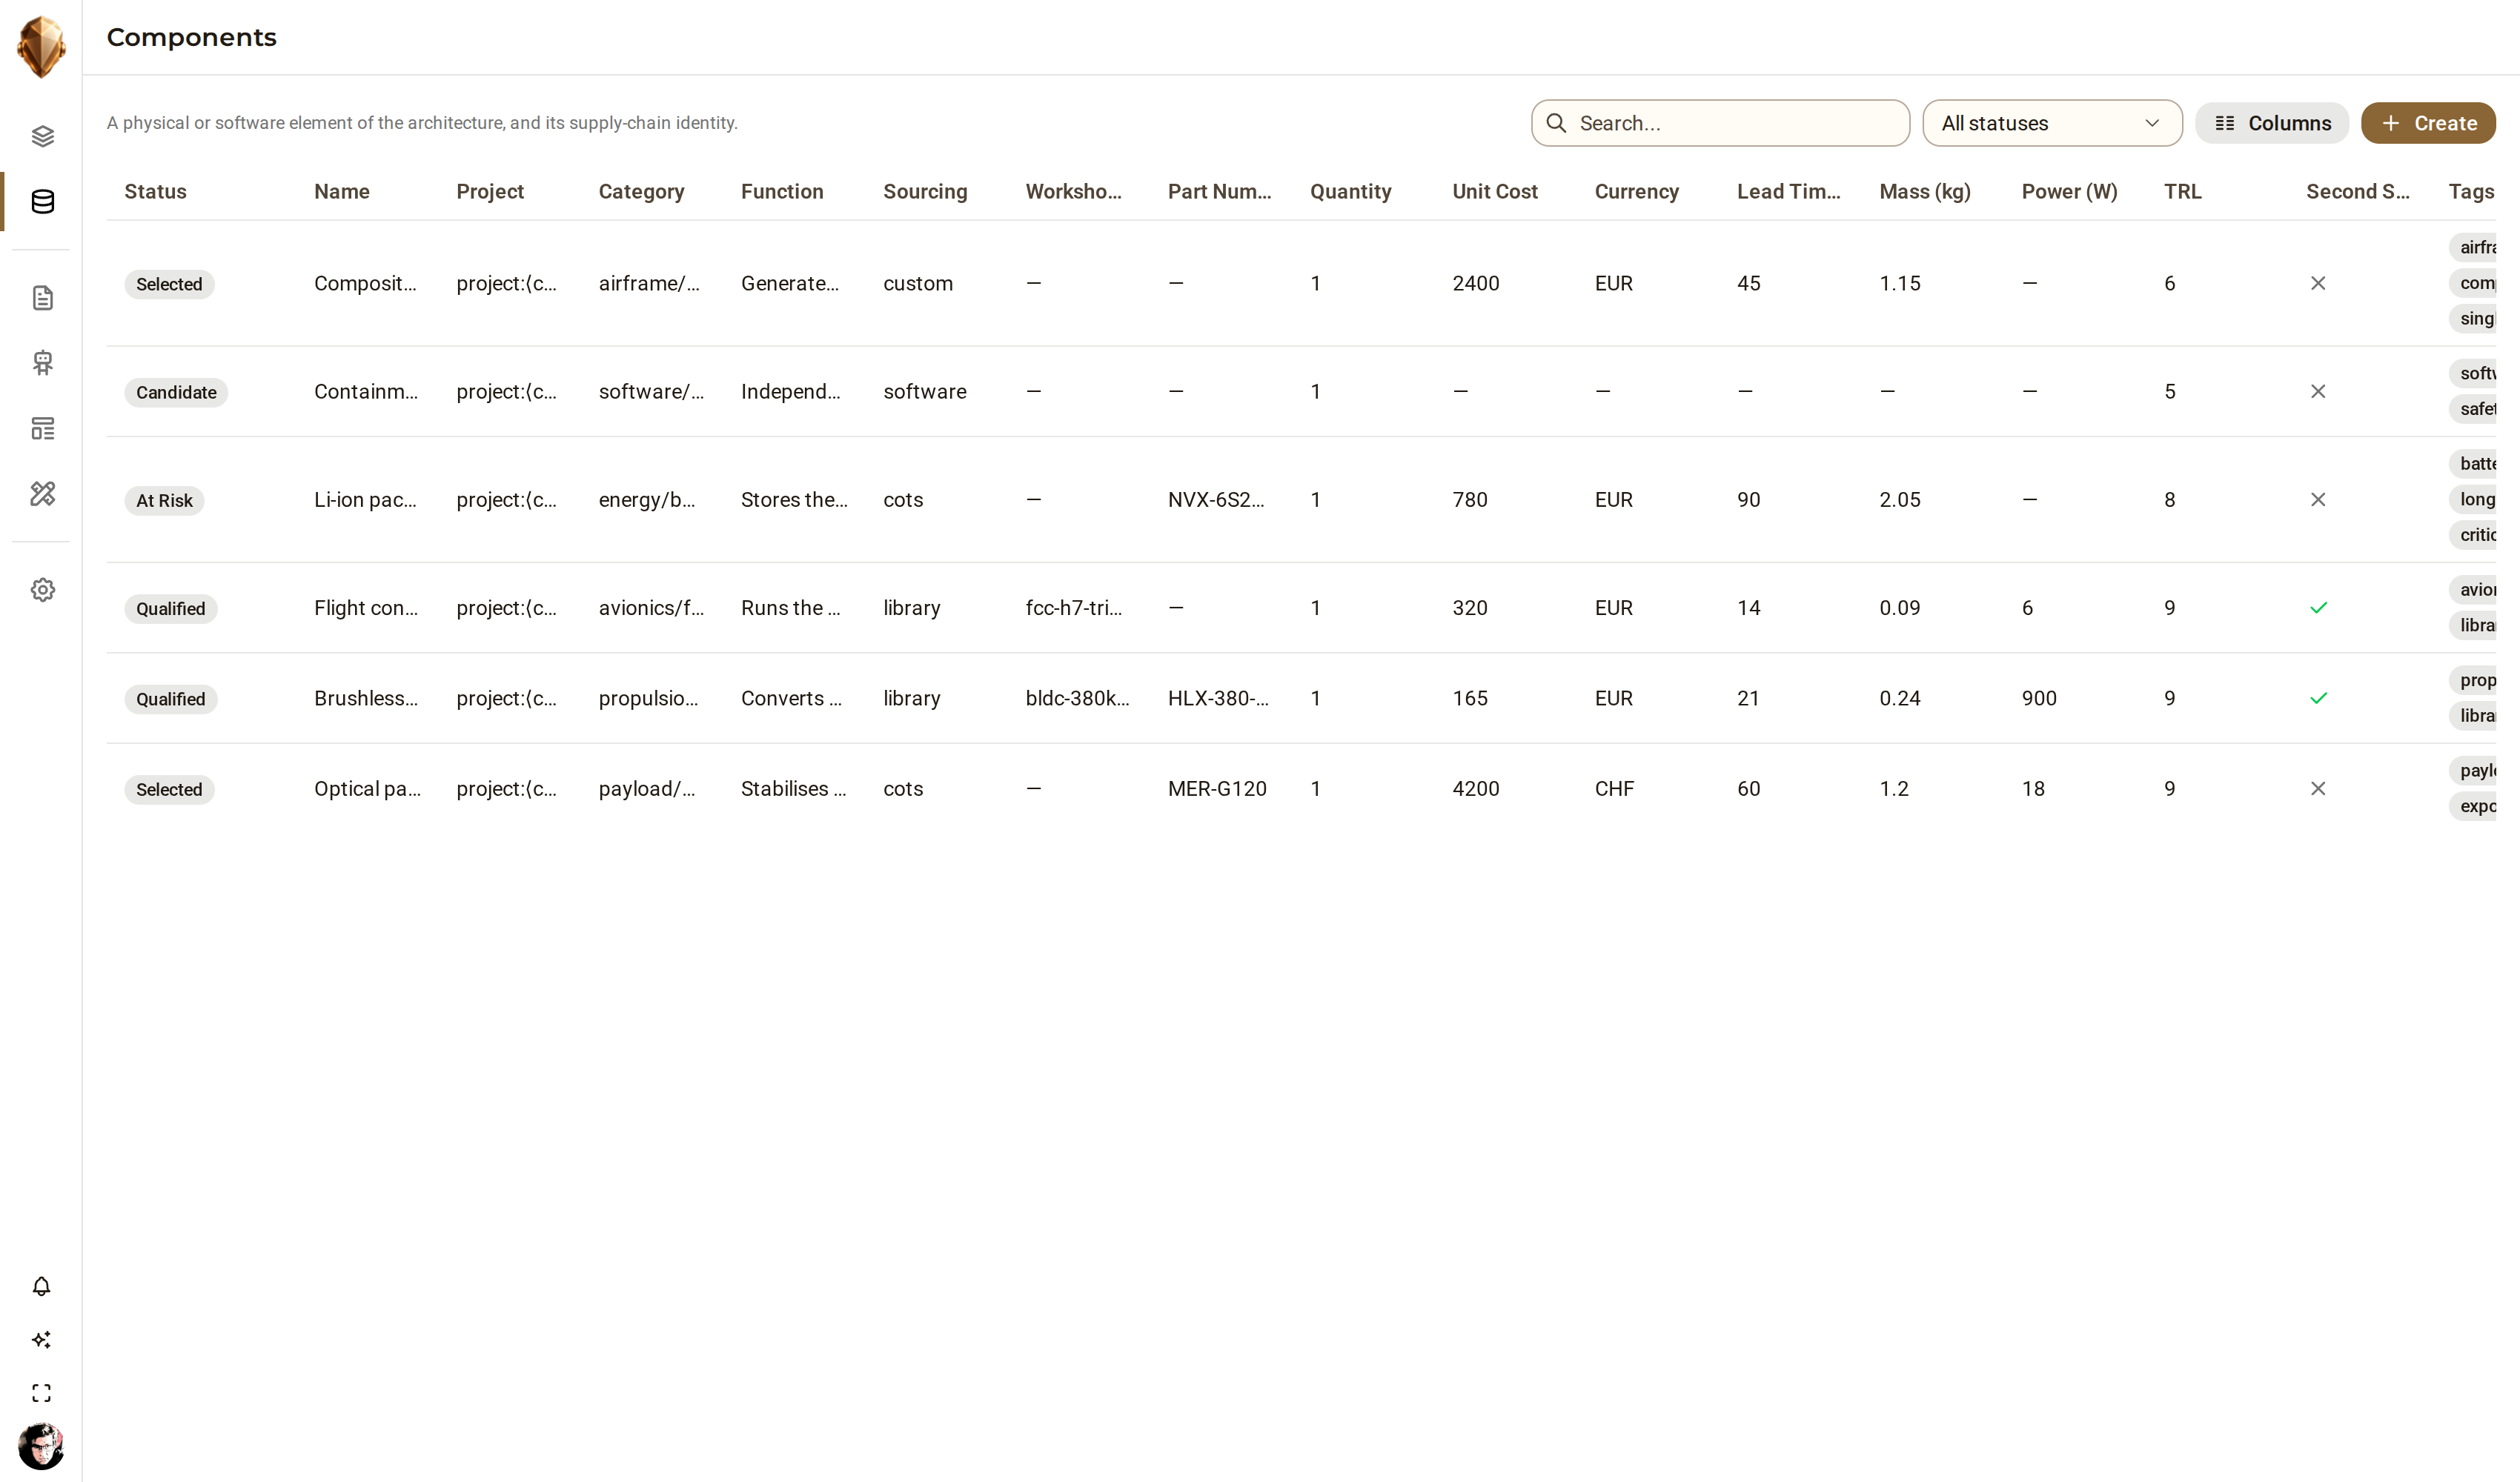
Task: Click the Create button
Action: coord(2428,123)
